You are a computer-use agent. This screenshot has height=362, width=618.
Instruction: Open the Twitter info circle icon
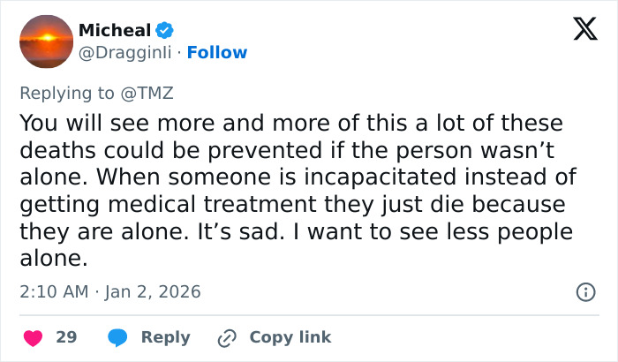(584, 291)
